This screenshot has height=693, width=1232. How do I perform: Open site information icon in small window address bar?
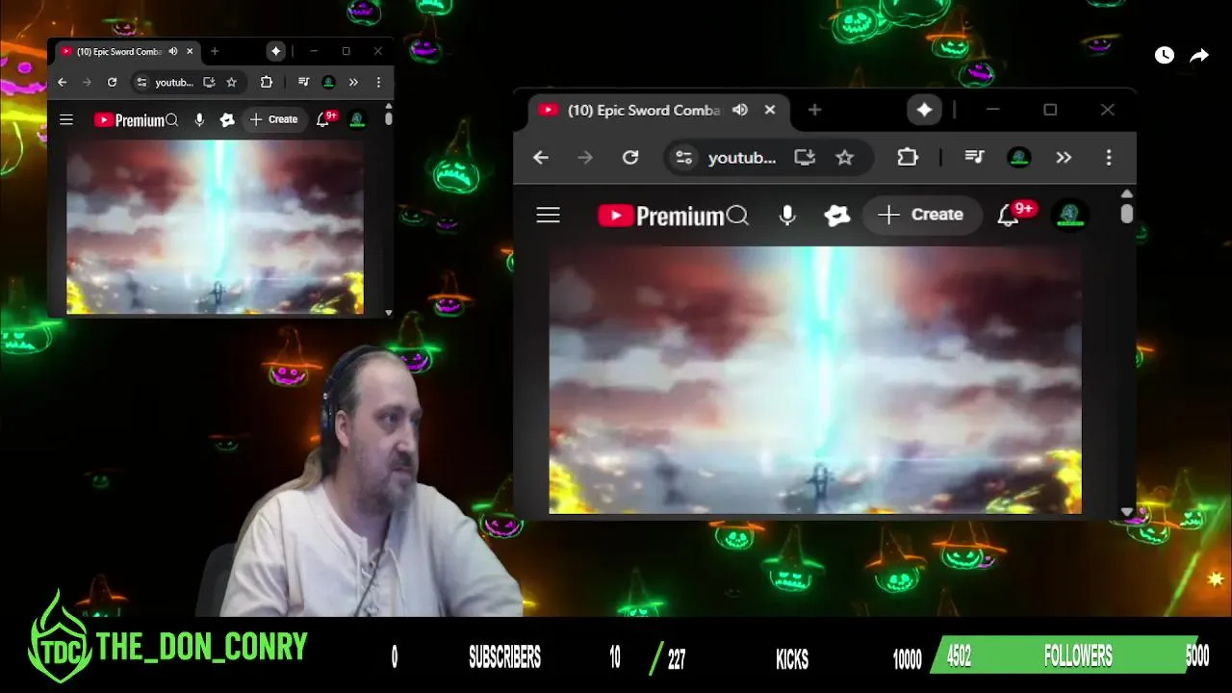[141, 83]
